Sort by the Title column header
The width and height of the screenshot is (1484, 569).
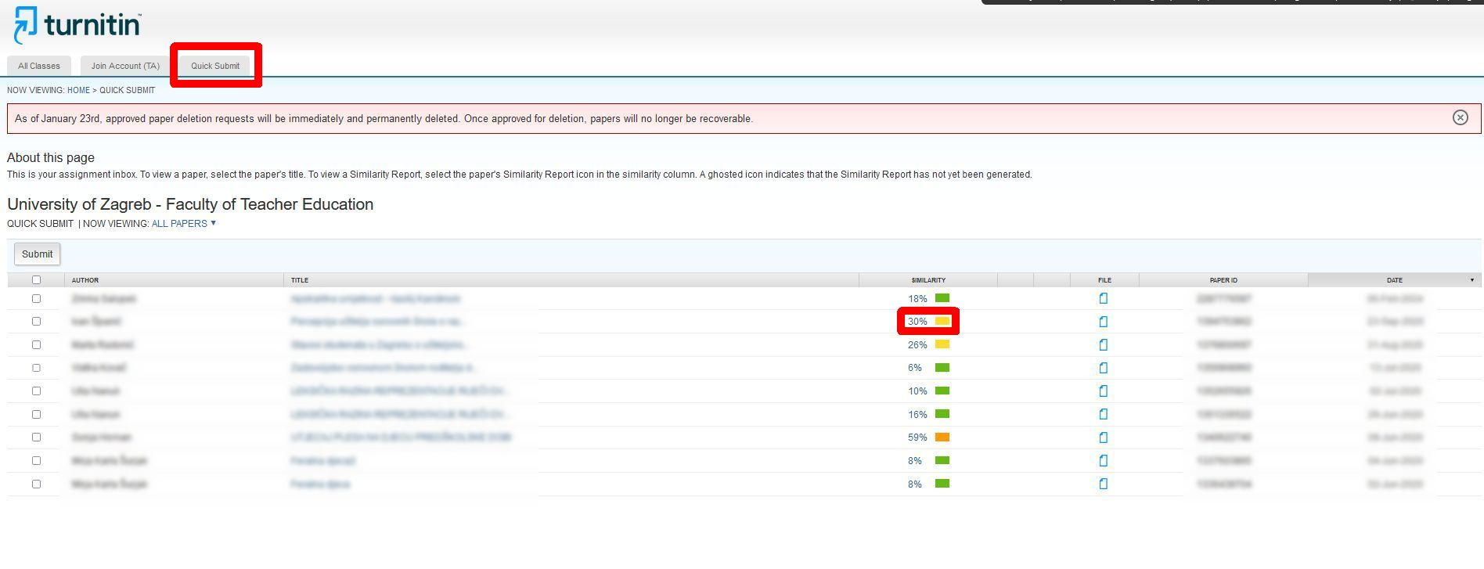coord(300,280)
